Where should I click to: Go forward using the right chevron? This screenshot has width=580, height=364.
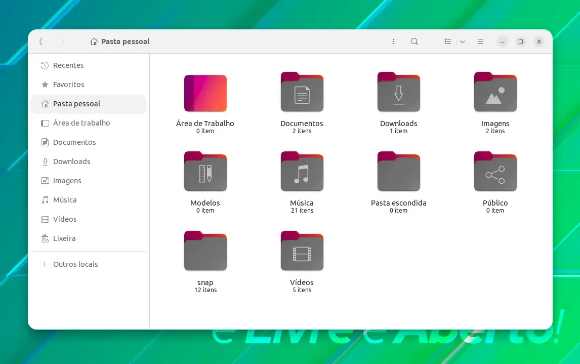pos(62,42)
